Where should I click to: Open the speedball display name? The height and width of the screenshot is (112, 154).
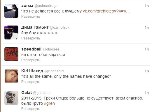point(31,49)
